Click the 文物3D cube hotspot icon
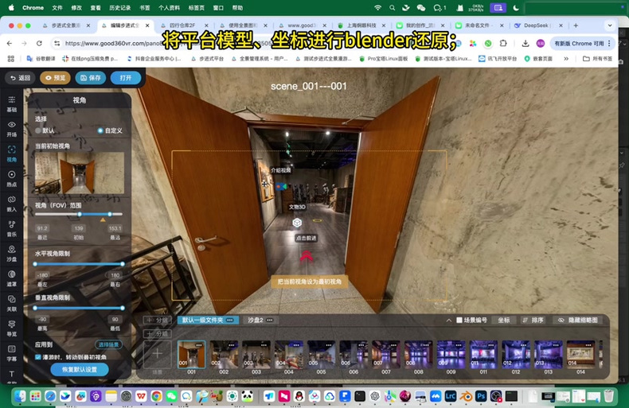Image resolution: width=629 pixels, height=408 pixels. tap(297, 223)
